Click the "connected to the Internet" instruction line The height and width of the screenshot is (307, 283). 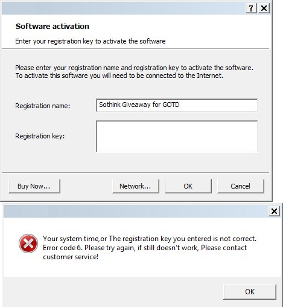tap(119, 76)
